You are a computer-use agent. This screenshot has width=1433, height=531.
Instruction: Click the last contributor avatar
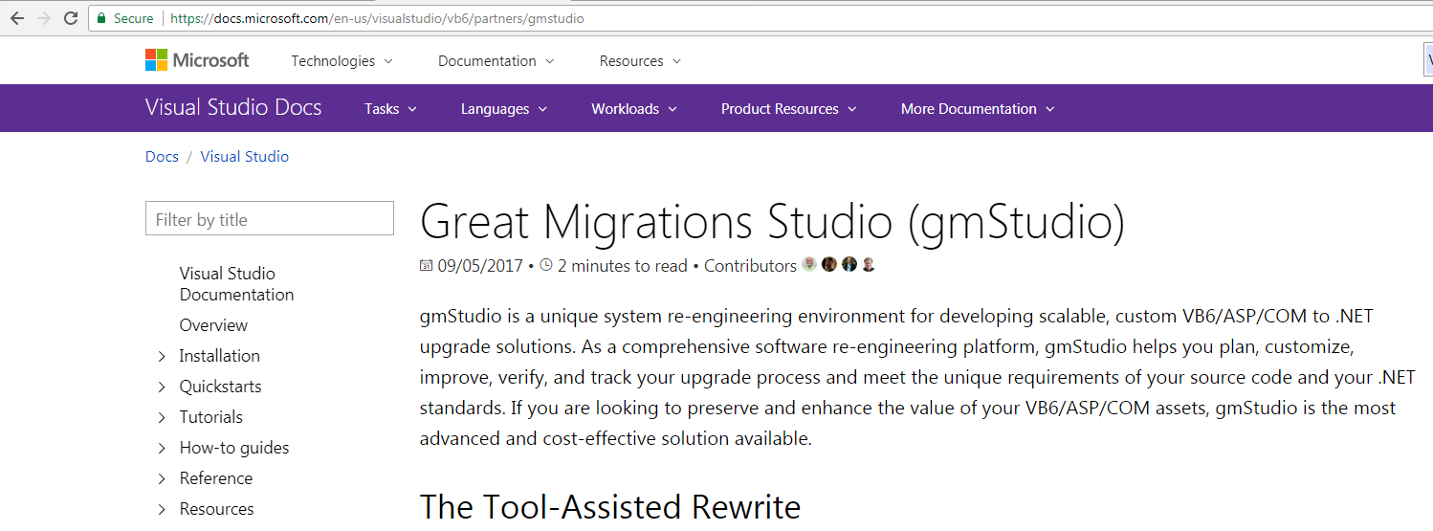[x=869, y=265]
